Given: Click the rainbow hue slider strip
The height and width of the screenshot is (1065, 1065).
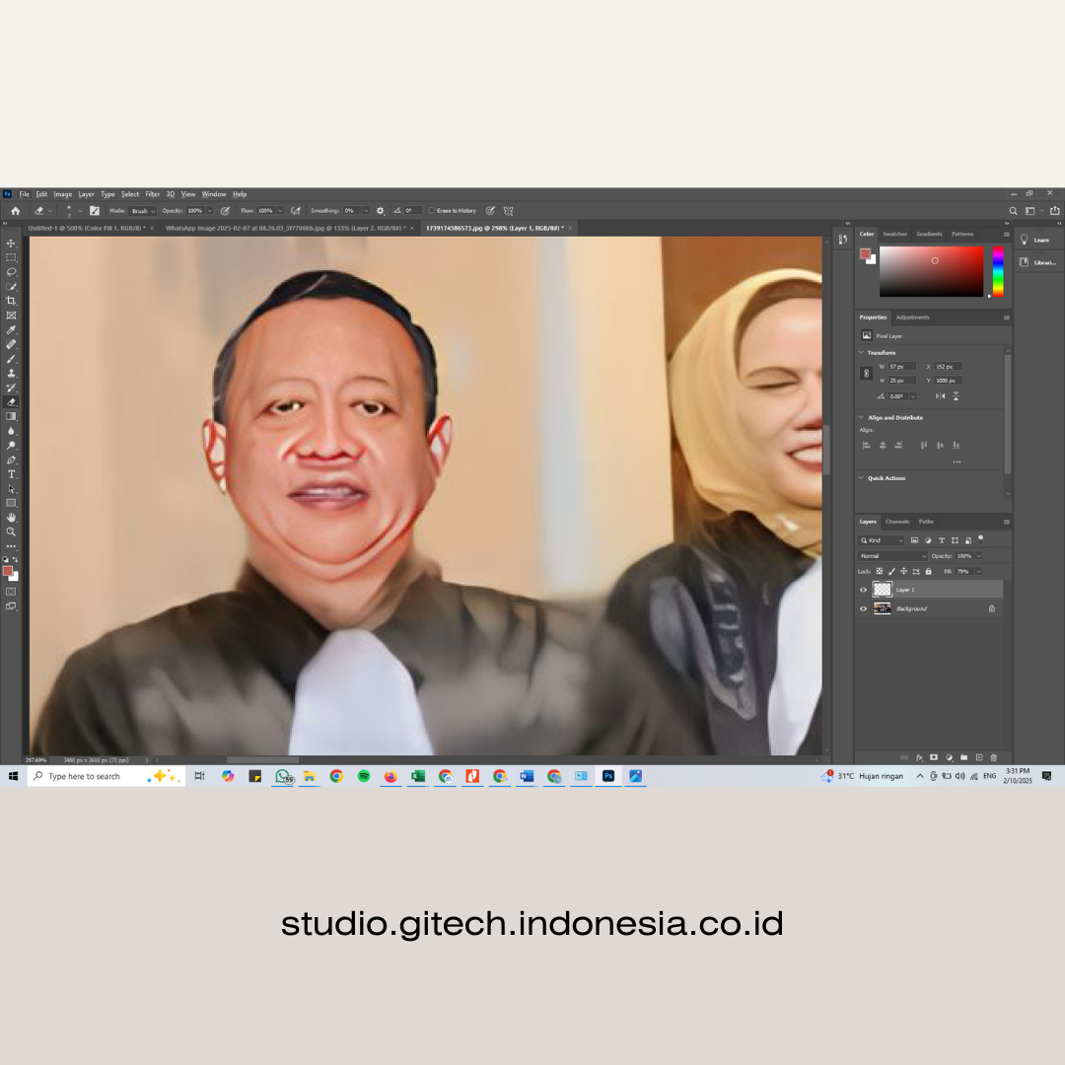Looking at the screenshot, I should pyautogui.click(x=998, y=271).
